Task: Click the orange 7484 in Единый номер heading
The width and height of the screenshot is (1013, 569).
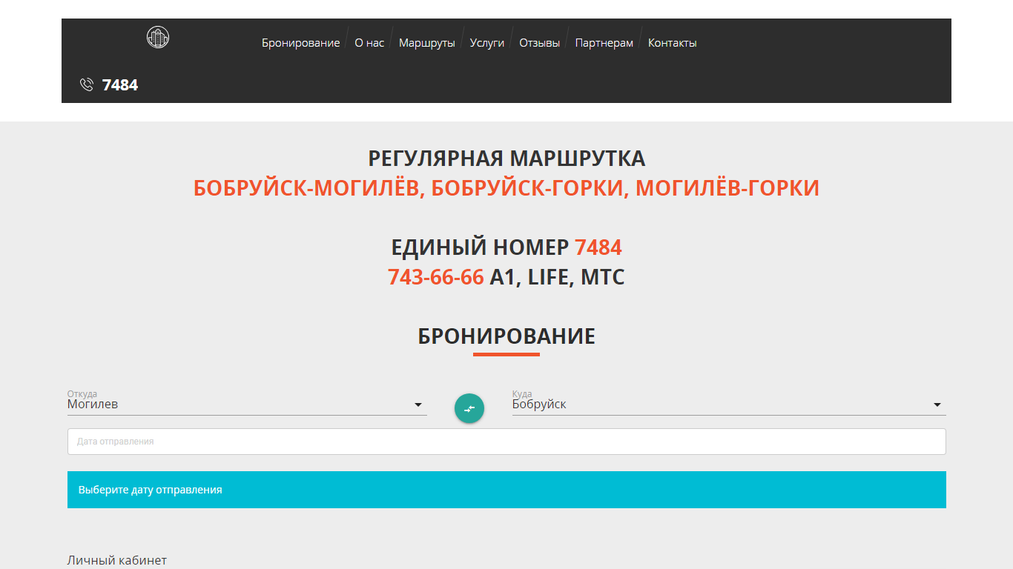Action: 598,247
